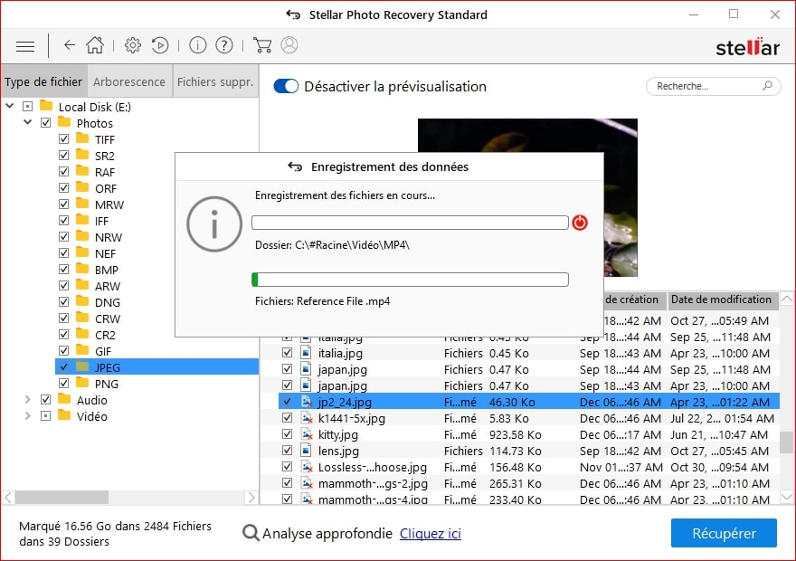Expand the Audio tree node

28,400
